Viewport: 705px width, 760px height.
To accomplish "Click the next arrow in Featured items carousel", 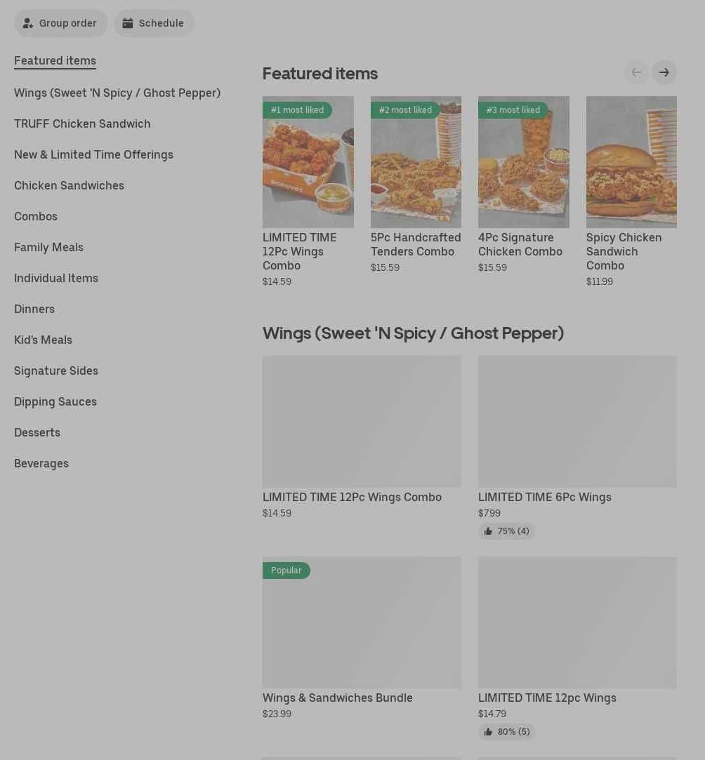I will coord(664,72).
